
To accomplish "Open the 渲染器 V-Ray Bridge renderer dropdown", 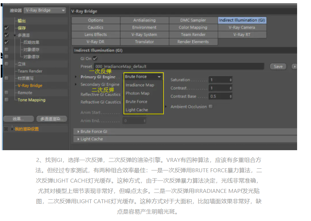I will pyautogui.click(x=45, y=10).
